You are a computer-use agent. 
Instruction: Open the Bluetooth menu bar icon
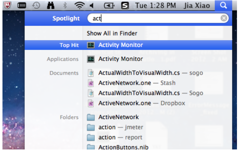[65, 5]
